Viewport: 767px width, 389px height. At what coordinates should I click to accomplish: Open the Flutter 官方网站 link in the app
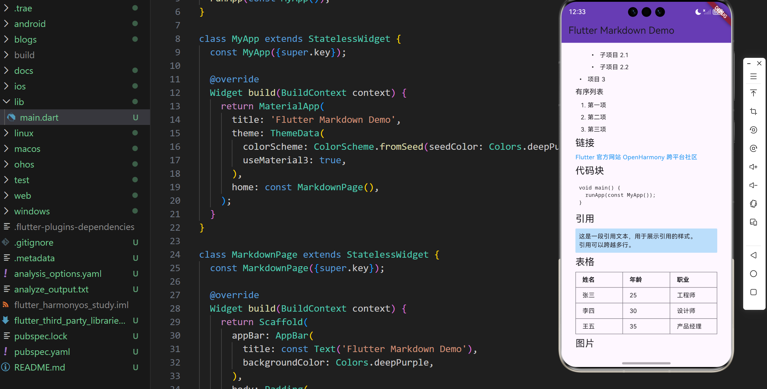(598, 157)
